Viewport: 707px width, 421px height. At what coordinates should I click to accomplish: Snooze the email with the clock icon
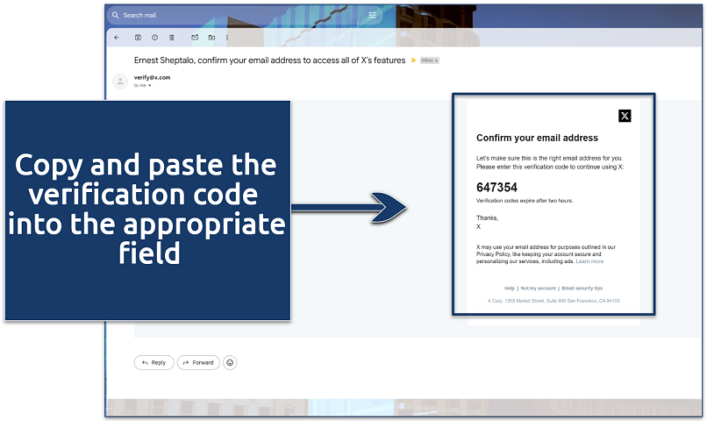point(154,38)
